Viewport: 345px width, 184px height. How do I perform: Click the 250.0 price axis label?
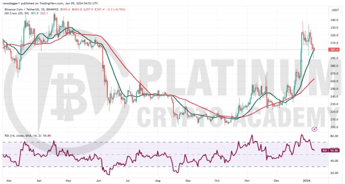[x=334, y=89]
